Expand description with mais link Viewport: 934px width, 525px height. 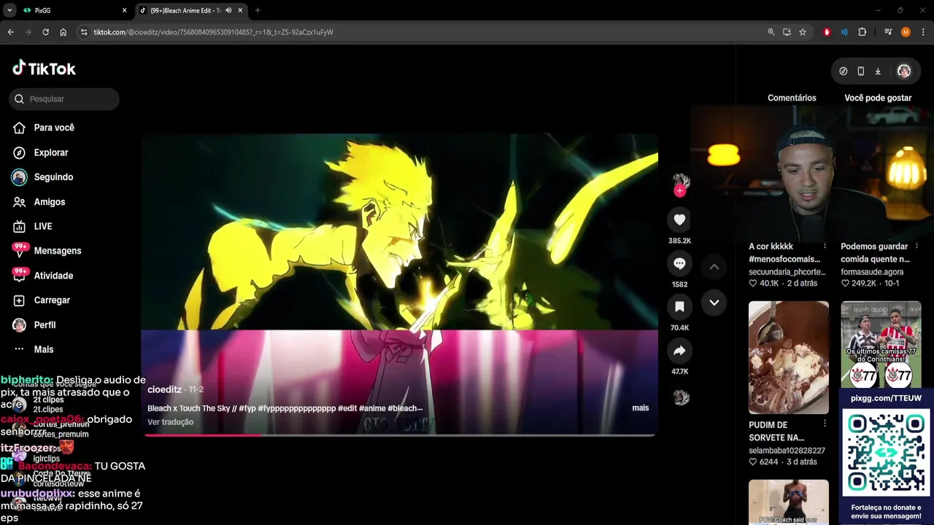pos(641,408)
